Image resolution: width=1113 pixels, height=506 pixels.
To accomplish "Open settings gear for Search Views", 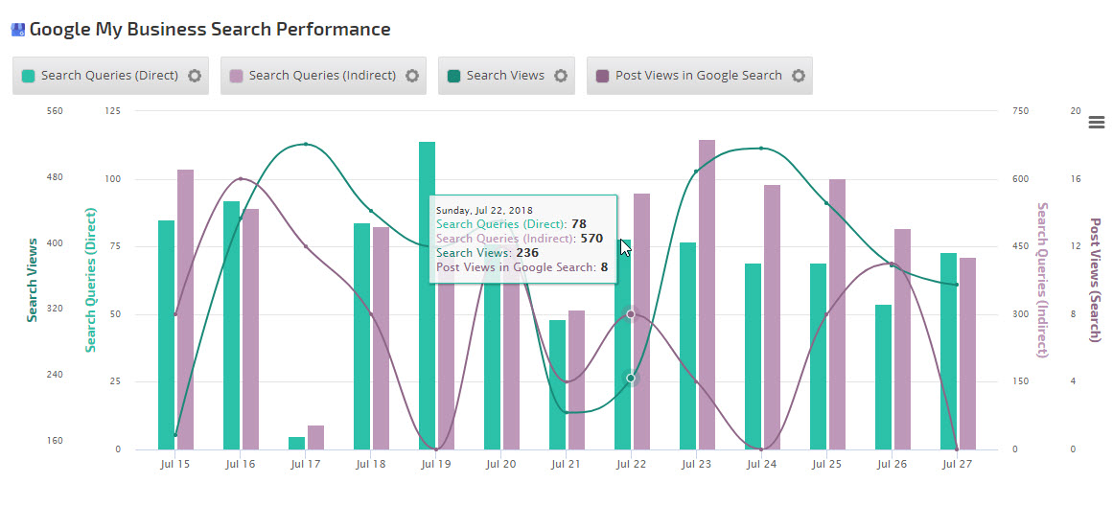I will [561, 76].
